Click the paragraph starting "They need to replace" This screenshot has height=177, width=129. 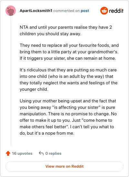(x=69, y=52)
